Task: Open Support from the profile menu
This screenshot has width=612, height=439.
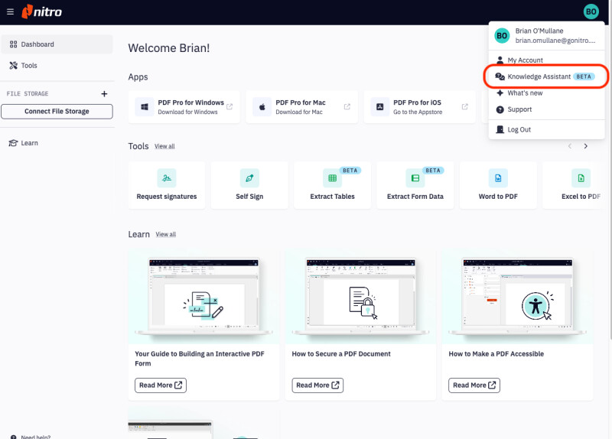Action: tap(519, 109)
